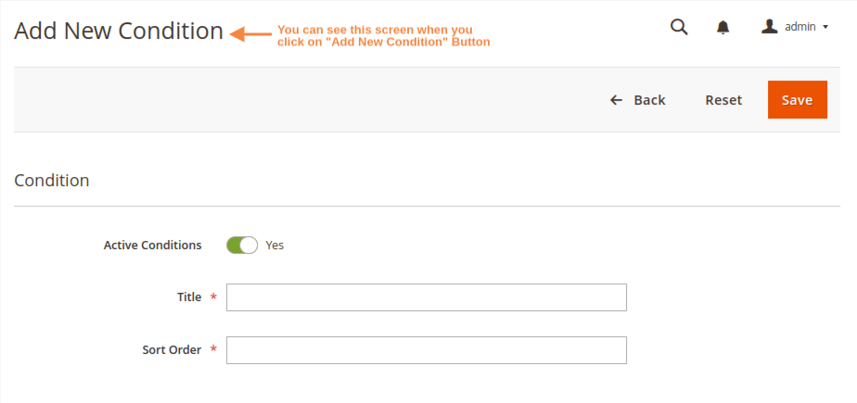Image resolution: width=857 pixels, height=403 pixels.
Task: Click the admin user avatar icon
Action: pos(769,27)
